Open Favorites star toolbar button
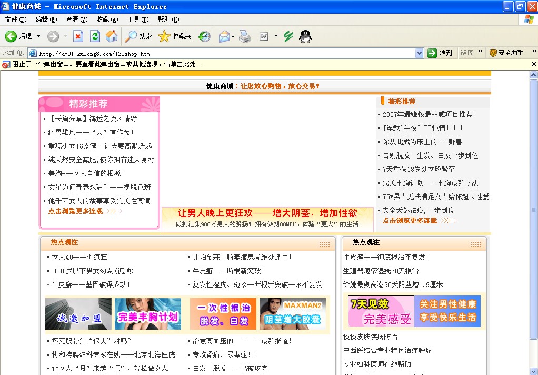 [x=175, y=36]
